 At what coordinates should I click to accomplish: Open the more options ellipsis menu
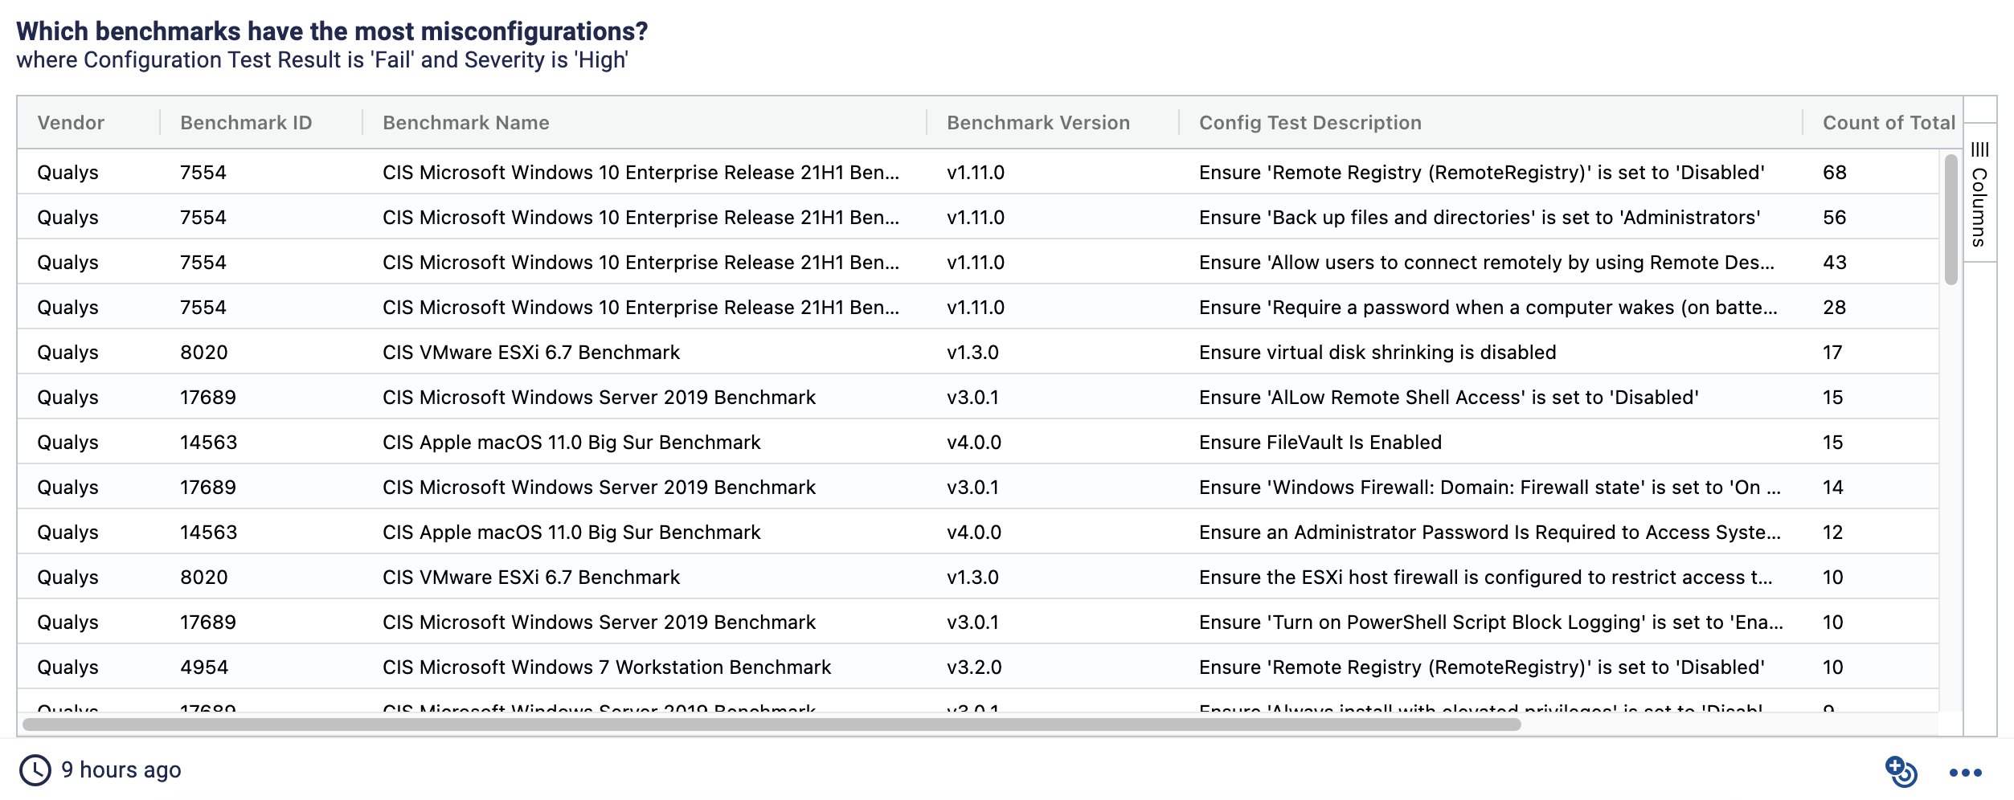1965,773
